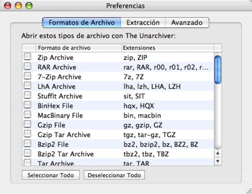
Task: Enable the Zip Archive checkbox
Action: pos(28,57)
